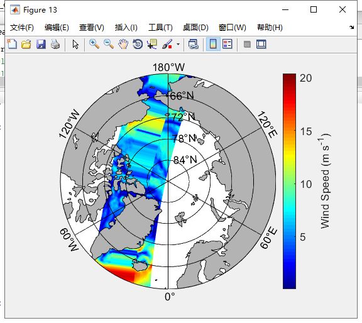Open a file with the folder icon

pos(26,44)
